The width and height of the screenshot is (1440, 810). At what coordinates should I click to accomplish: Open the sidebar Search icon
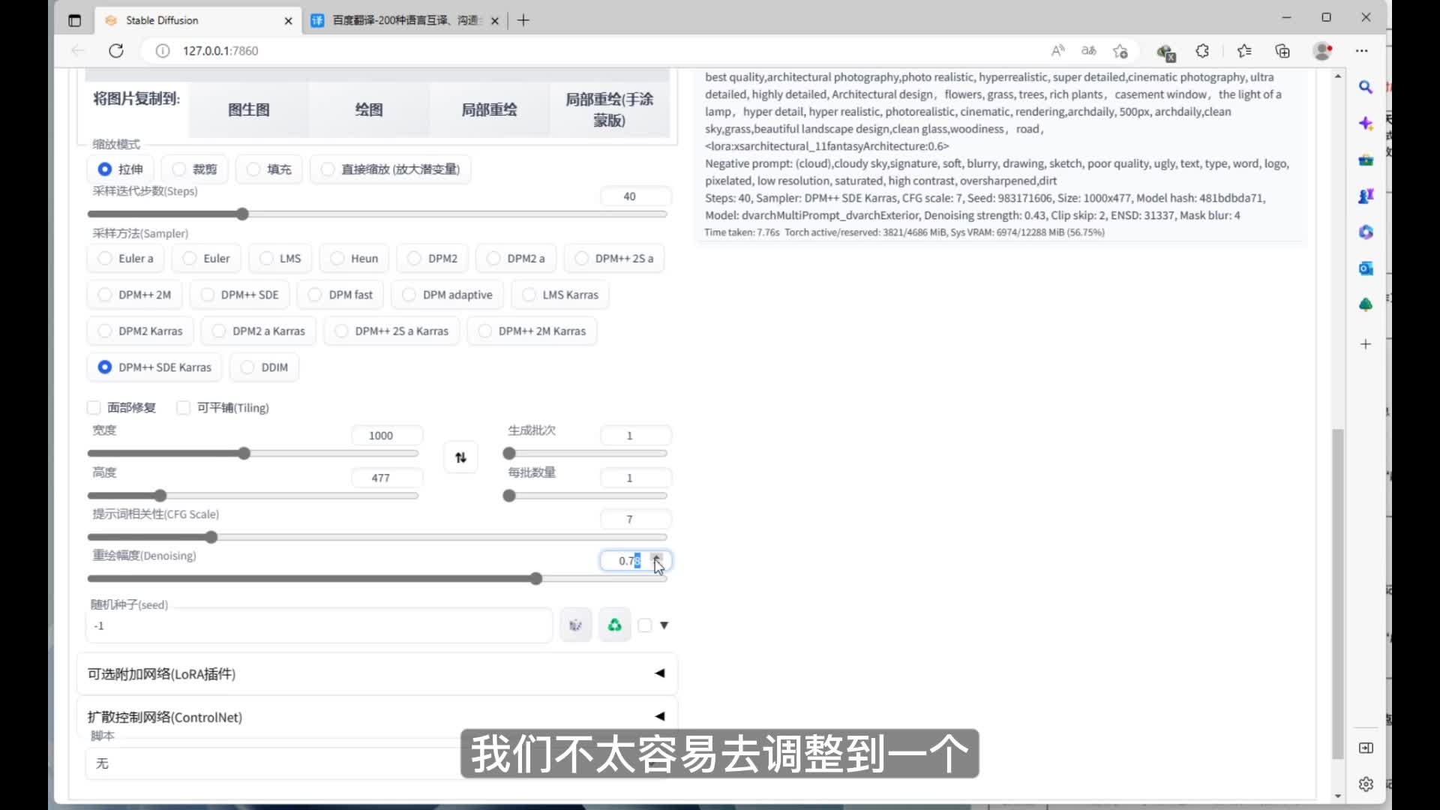tap(1366, 87)
